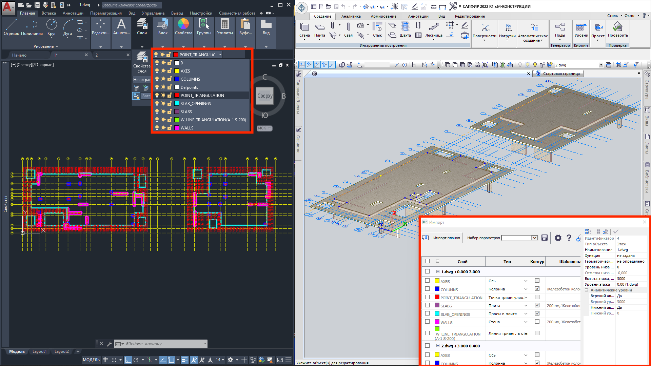
Task: Toggle the Контур checkbox for COLUMNS row
Action: 537,289
